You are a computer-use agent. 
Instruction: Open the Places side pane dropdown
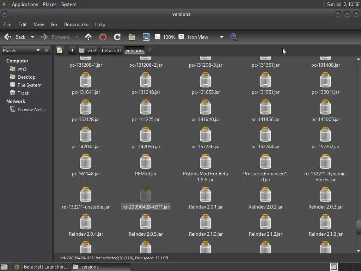click(21, 50)
